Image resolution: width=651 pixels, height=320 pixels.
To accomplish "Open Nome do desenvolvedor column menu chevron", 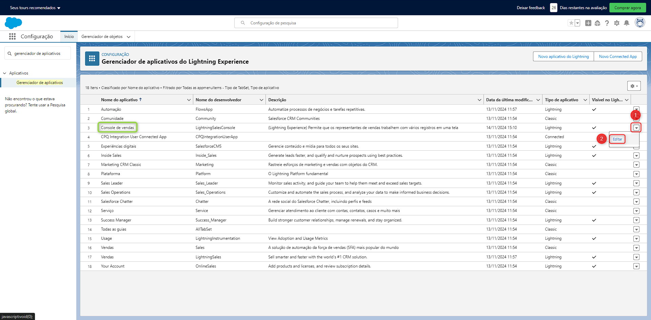I will pyautogui.click(x=261, y=100).
